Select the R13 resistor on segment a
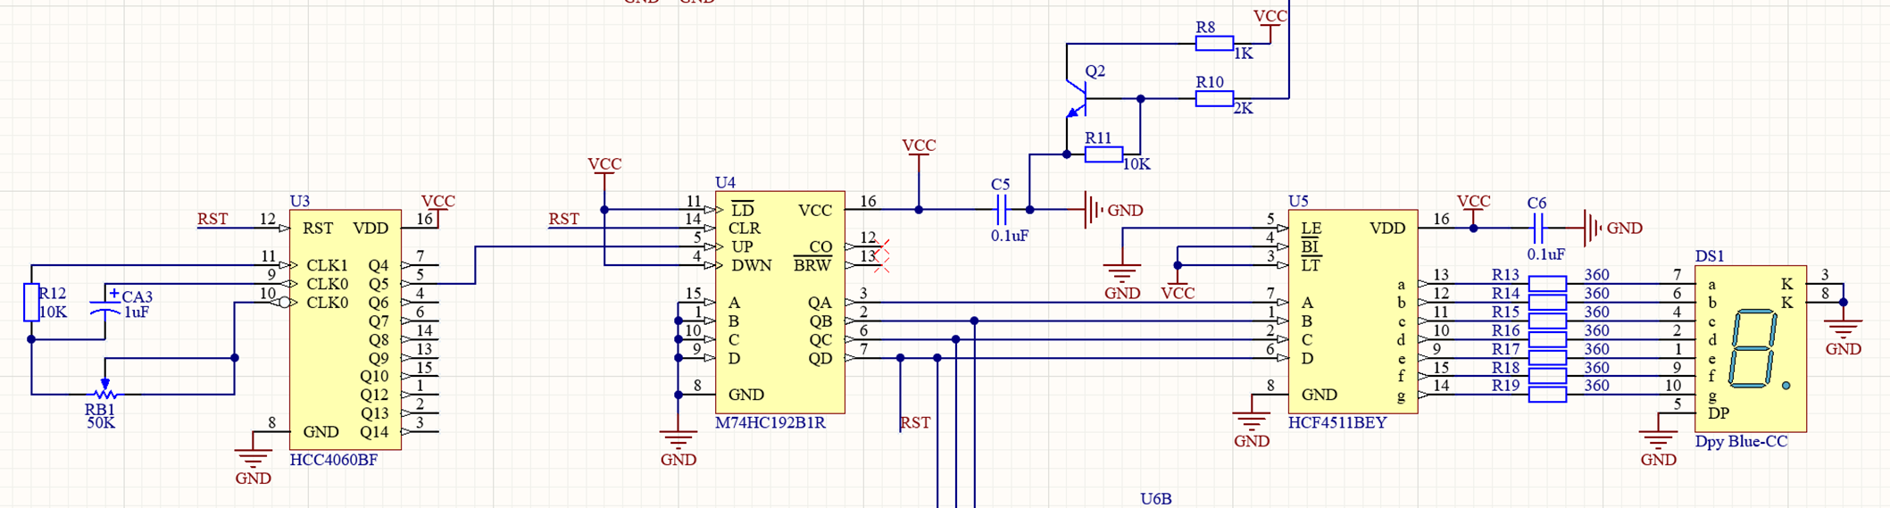 tap(1547, 284)
